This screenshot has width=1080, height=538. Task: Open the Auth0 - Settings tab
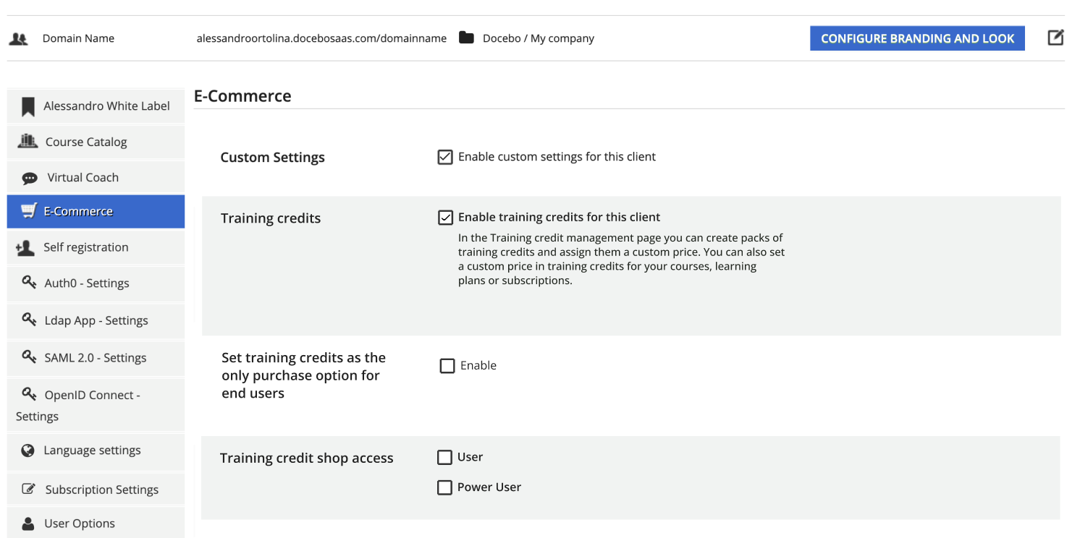[87, 283]
